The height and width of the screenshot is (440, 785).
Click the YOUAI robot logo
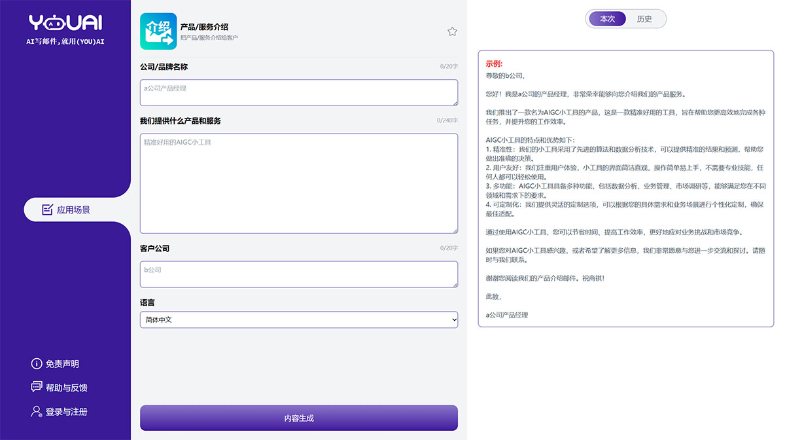pos(65,23)
